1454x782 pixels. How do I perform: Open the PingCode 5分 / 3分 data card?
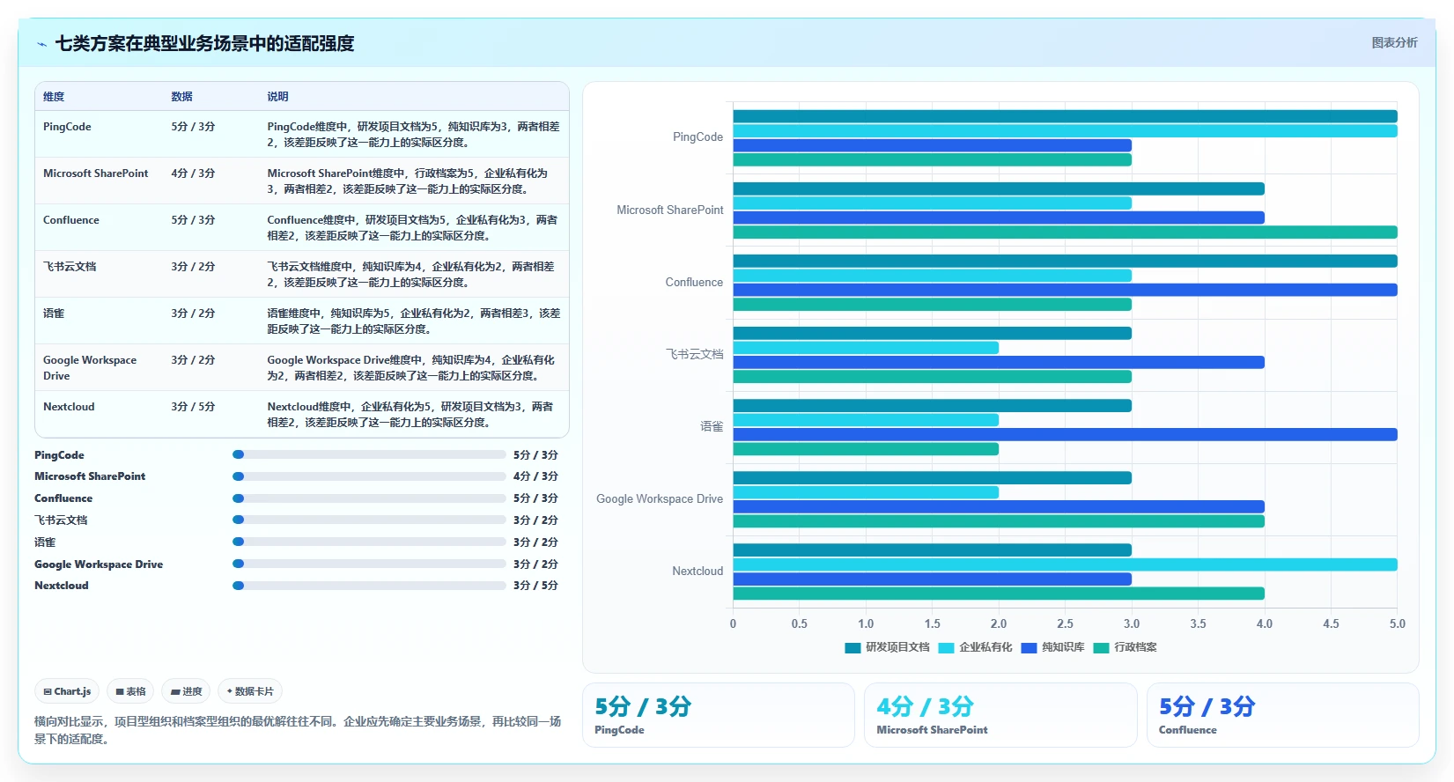[x=719, y=715]
